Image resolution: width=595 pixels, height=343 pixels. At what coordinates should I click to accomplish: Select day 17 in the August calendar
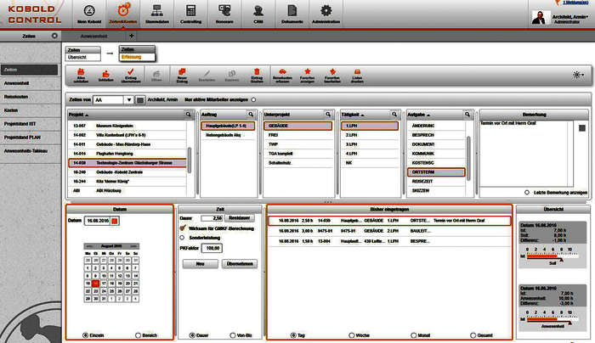[104, 284]
